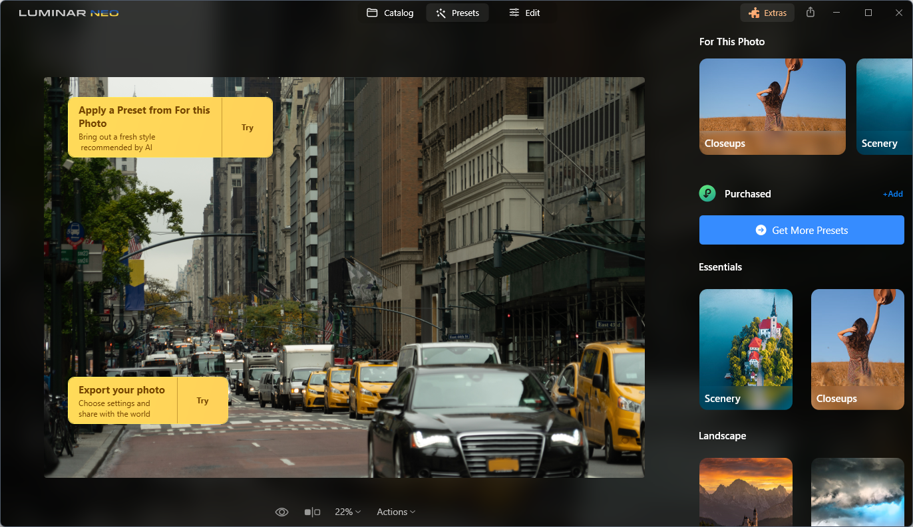Click the Get More Presets button
The width and height of the screenshot is (913, 527).
[x=801, y=230]
